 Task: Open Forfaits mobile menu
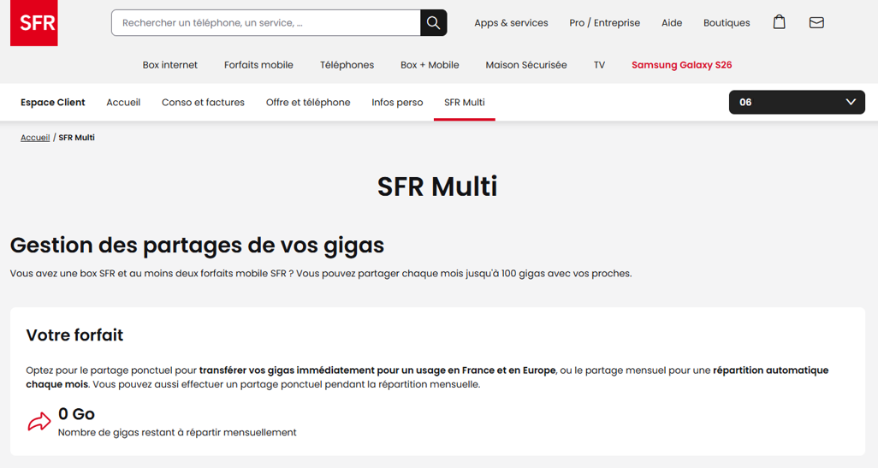click(x=258, y=65)
